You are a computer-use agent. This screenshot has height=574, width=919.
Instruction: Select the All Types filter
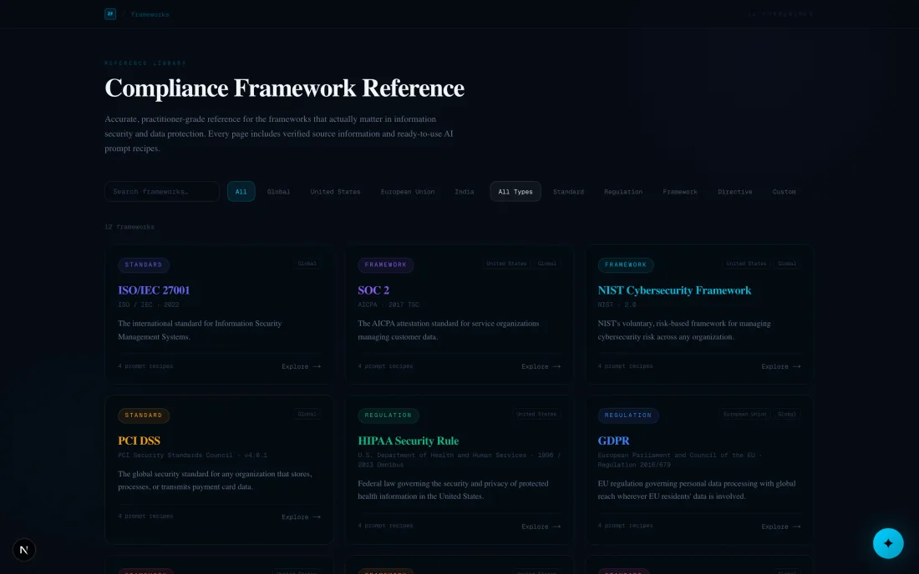pos(515,191)
